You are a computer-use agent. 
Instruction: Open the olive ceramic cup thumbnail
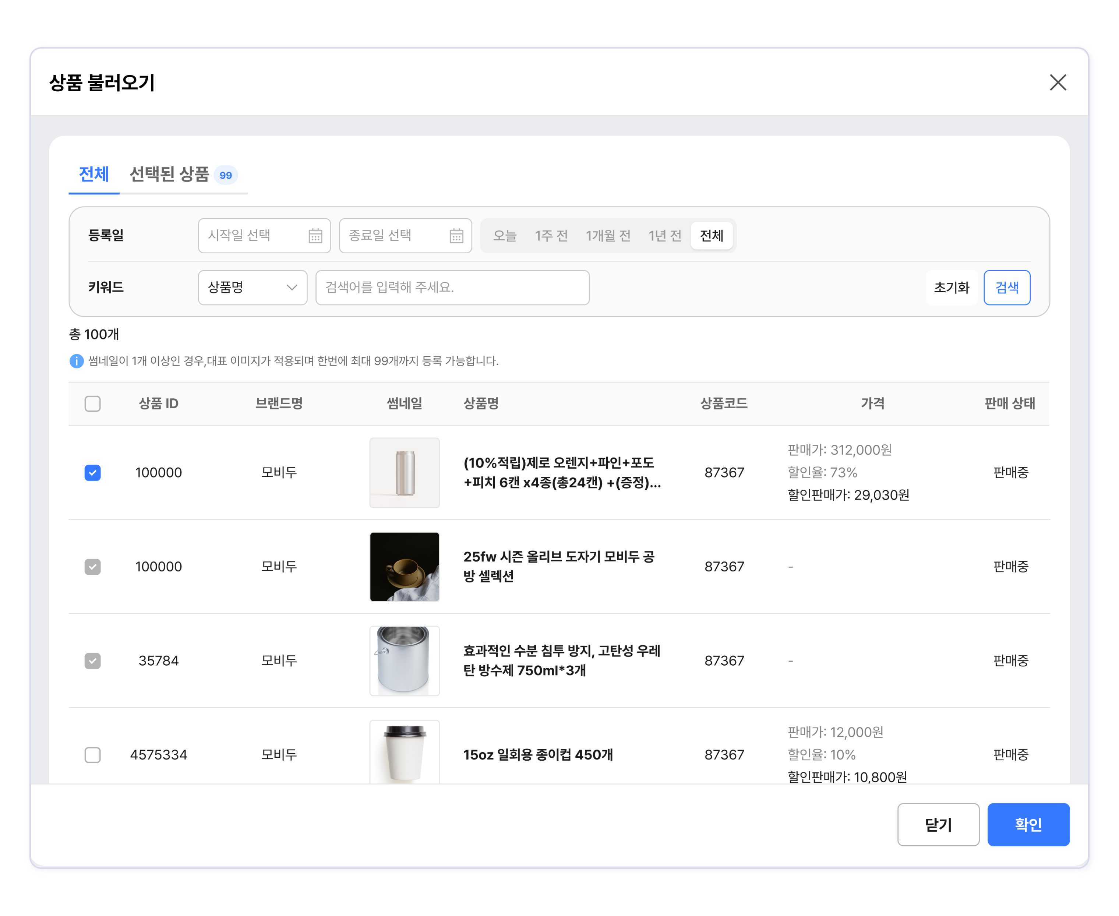tap(404, 566)
